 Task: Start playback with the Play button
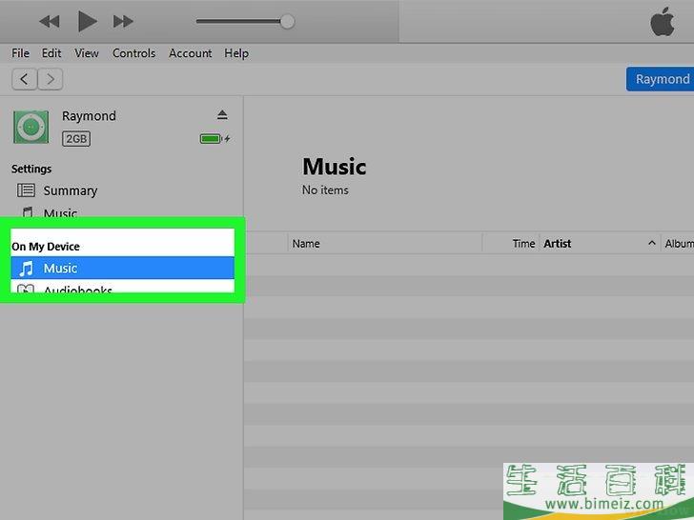coord(87,21)
